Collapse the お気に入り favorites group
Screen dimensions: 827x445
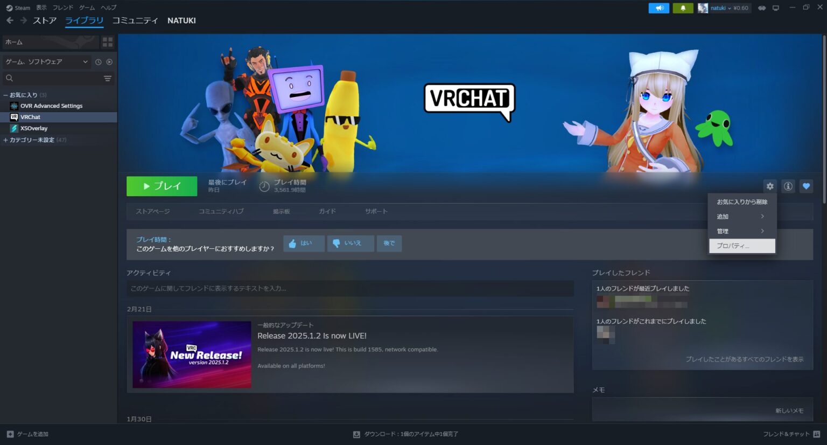tap(4, 95)
